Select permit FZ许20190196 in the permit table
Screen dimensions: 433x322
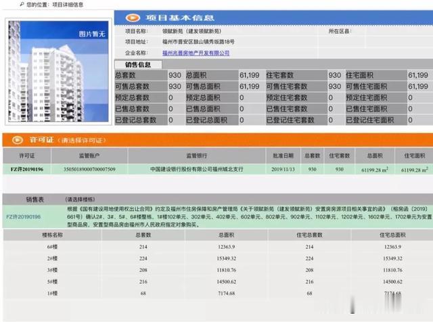click(x=27, y=169)
